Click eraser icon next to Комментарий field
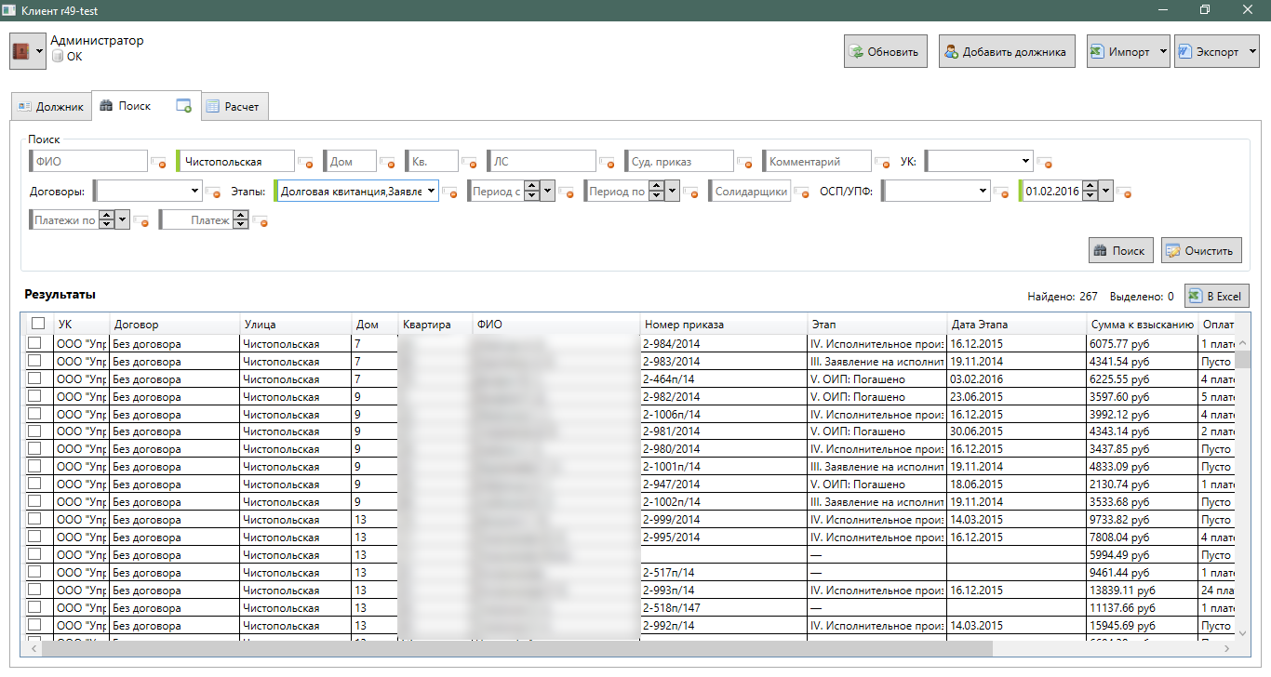1271x677 pixels. pyautogui.click(x=885, y=163)
